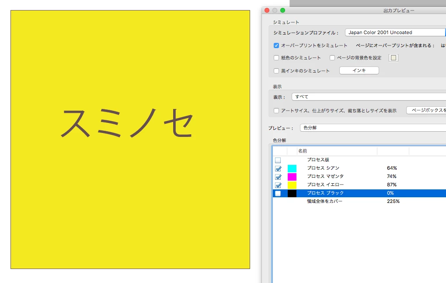
Task: Click the ページボックス button
Action: (426, 110)
